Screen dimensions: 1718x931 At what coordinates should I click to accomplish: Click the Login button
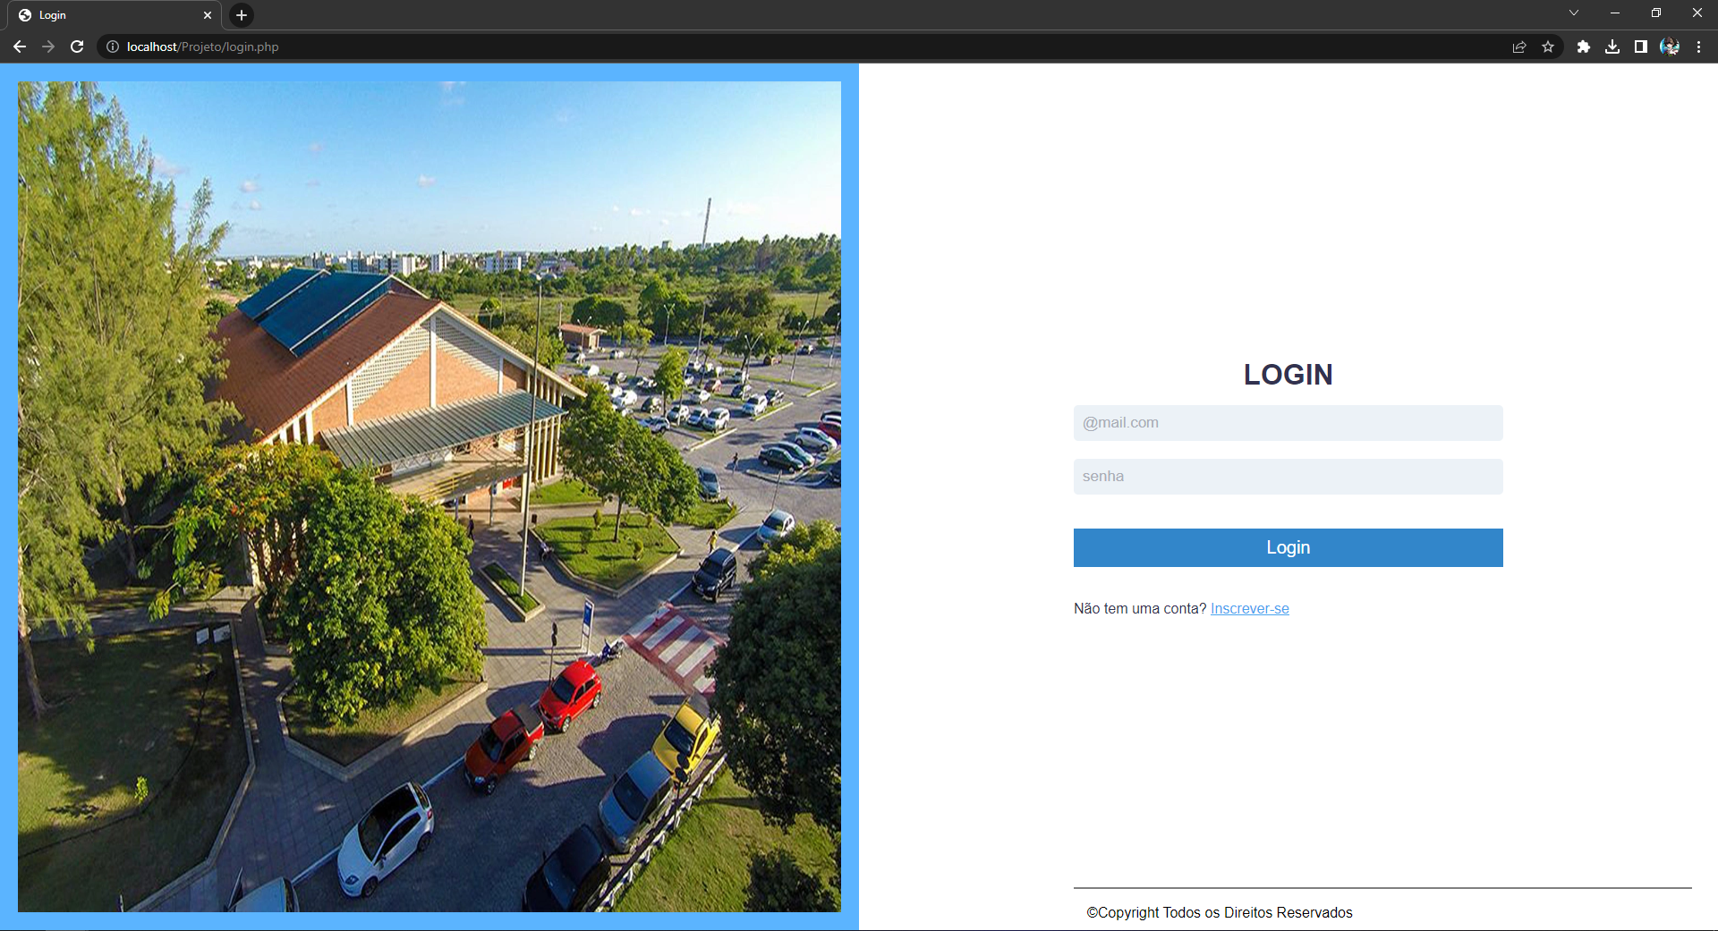tap(1288, 546)
